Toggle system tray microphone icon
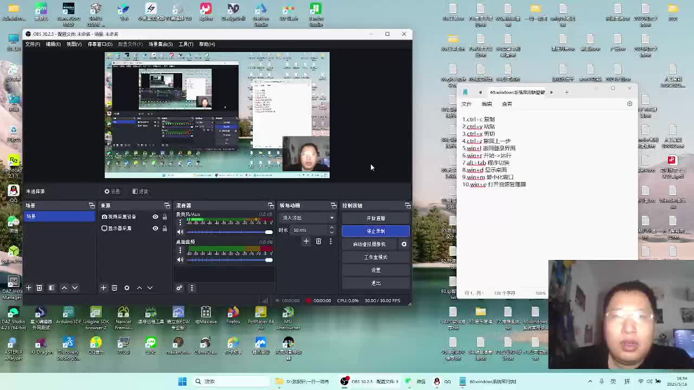This screenshot has width=694, height=390. pos(601,381)
